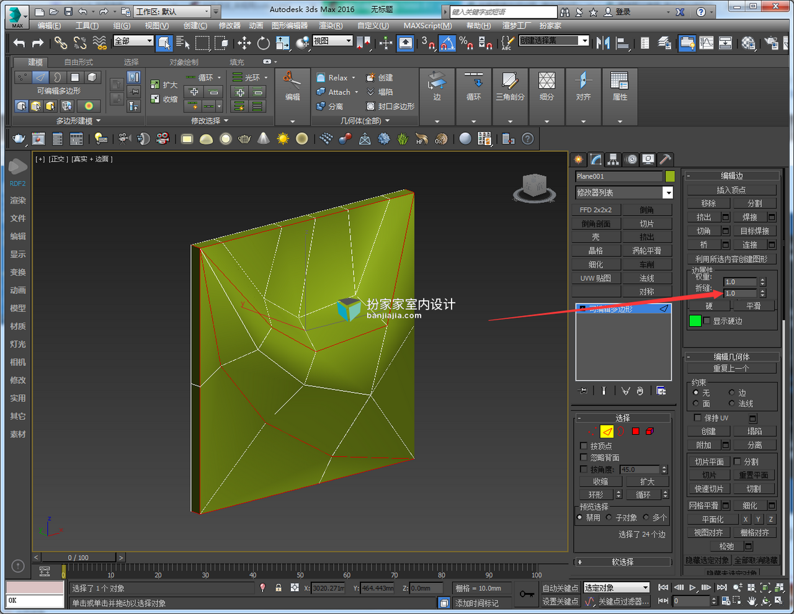Open the 渲染(R) menu
The image size is (794, 614).
330,25
